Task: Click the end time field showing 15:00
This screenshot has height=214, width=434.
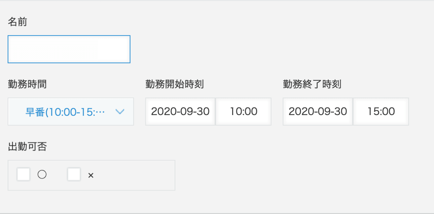Action: [381, 111]
